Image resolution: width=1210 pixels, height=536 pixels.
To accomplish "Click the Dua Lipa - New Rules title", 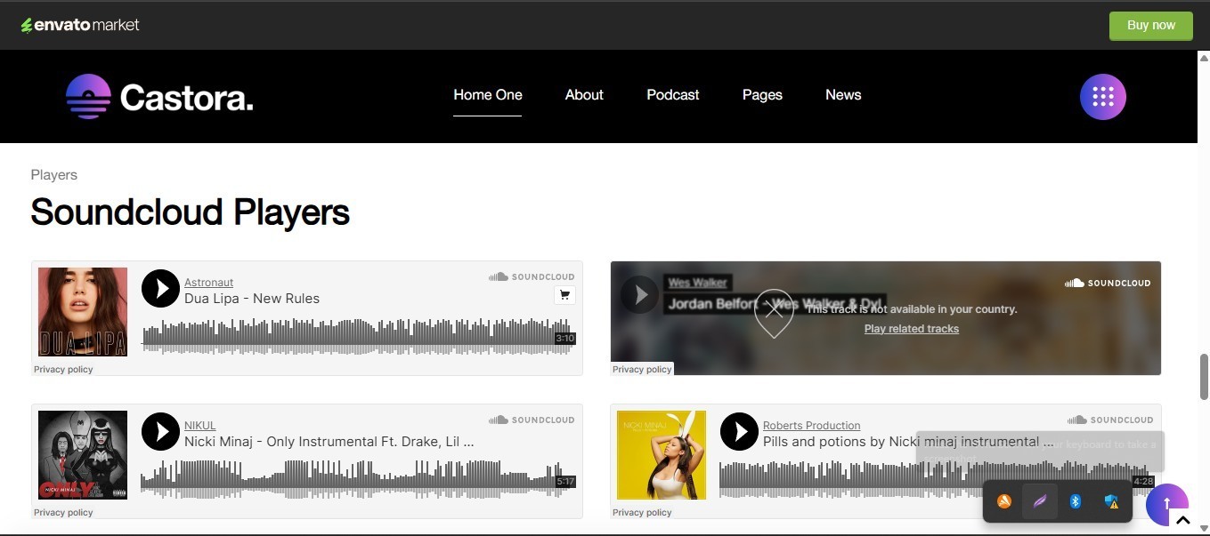I will tap(252, 299).
